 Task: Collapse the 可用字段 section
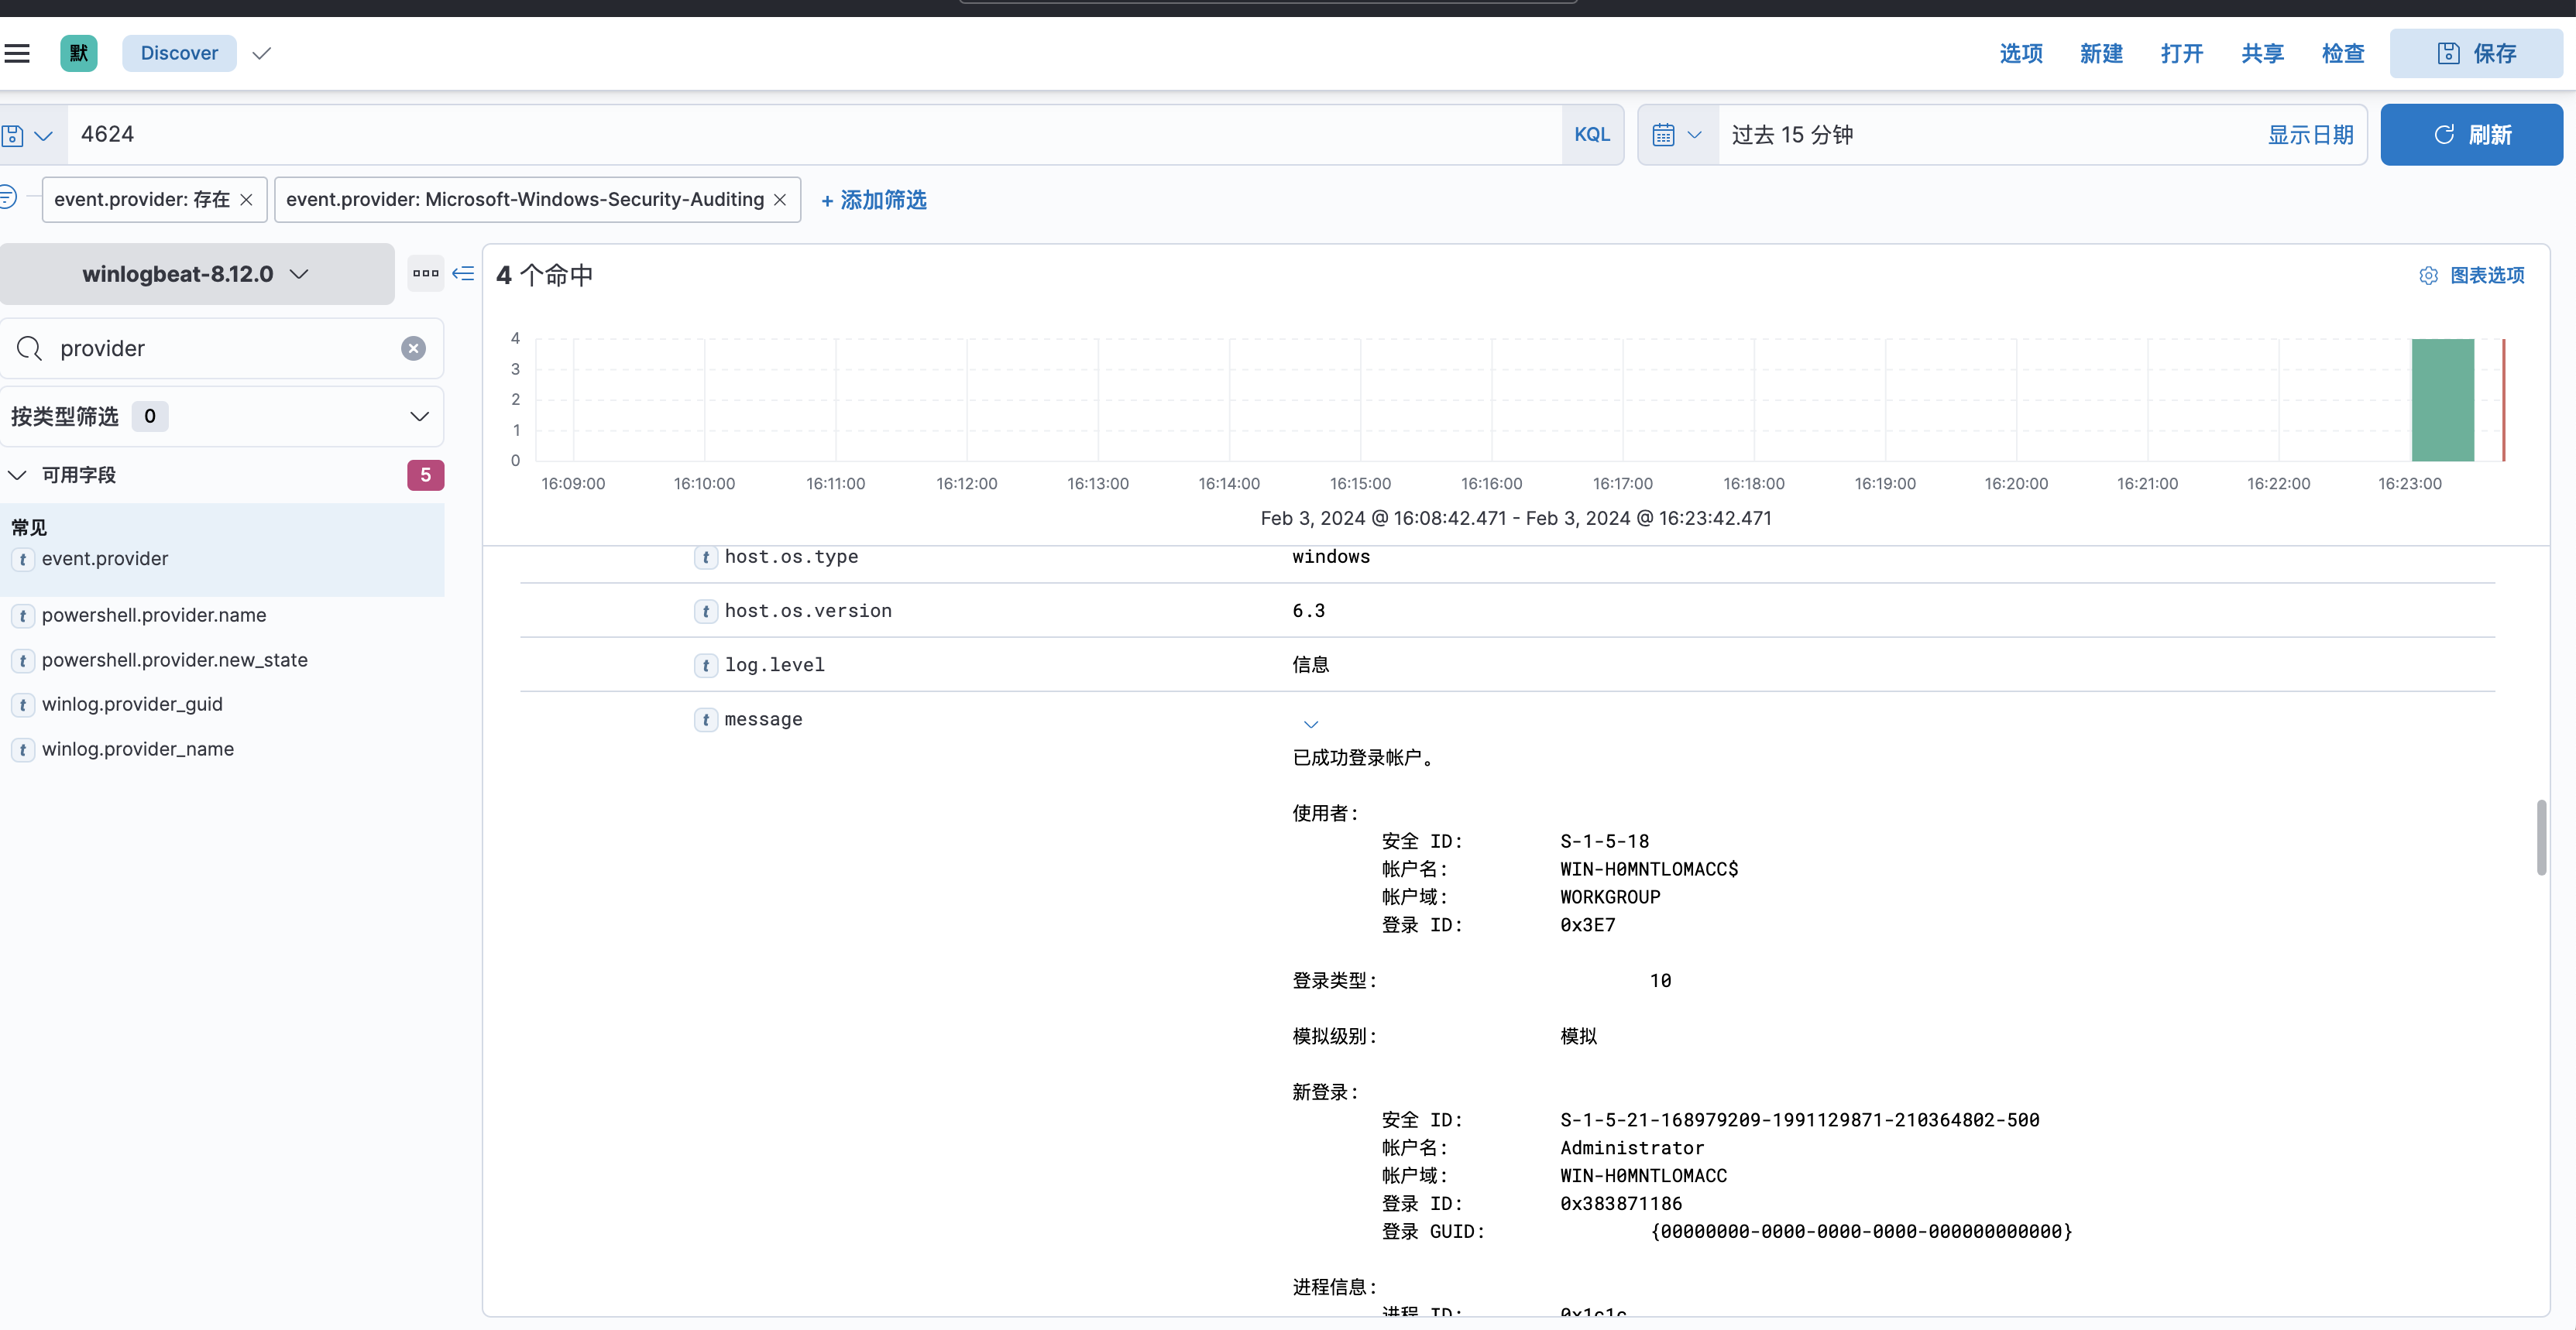(x=17, y=475)
